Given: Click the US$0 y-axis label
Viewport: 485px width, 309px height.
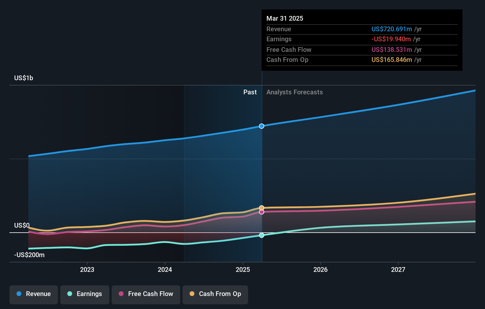Looking at the screenshot, I should click(22, 225).
